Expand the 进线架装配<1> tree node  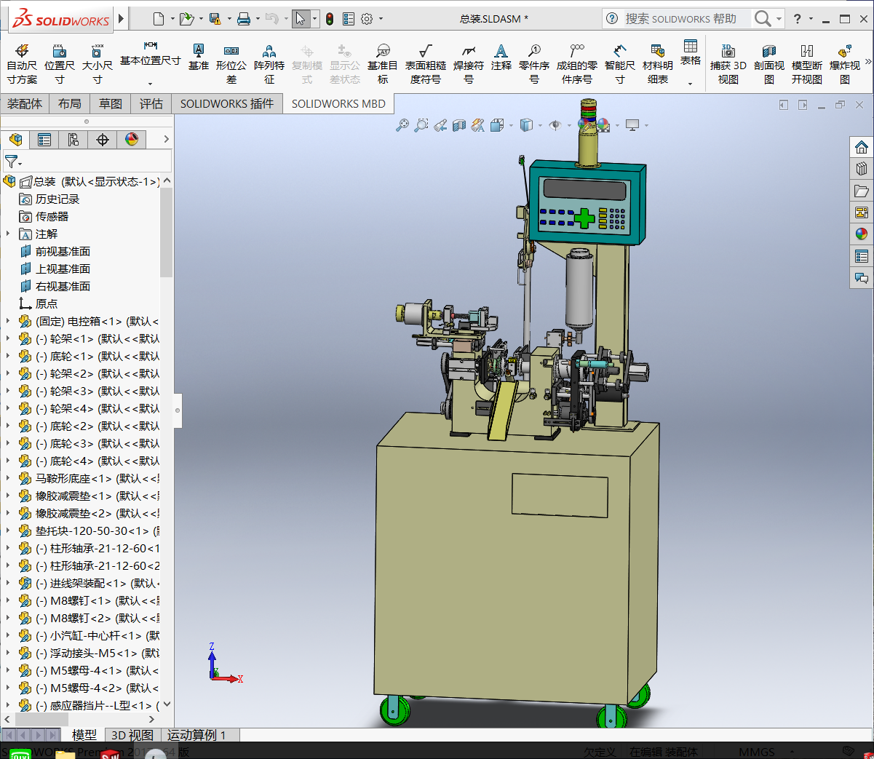pos(8,583)
